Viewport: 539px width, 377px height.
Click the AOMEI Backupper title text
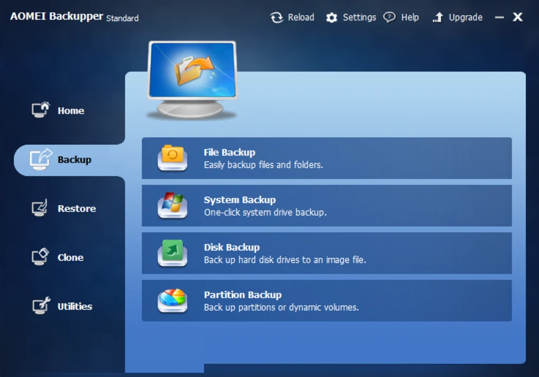pyautogui.click(x=57, y=16)
